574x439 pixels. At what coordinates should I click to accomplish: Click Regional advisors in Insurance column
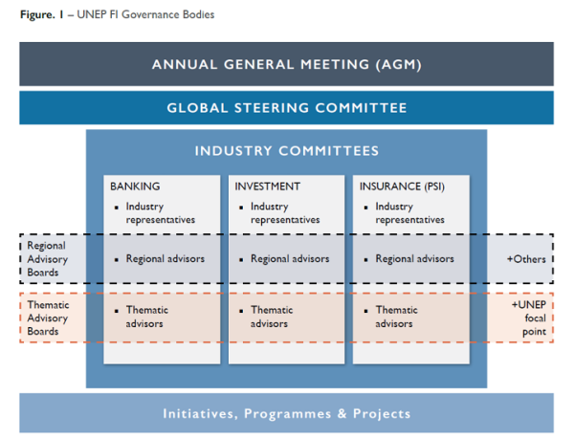tap(415, 258)
